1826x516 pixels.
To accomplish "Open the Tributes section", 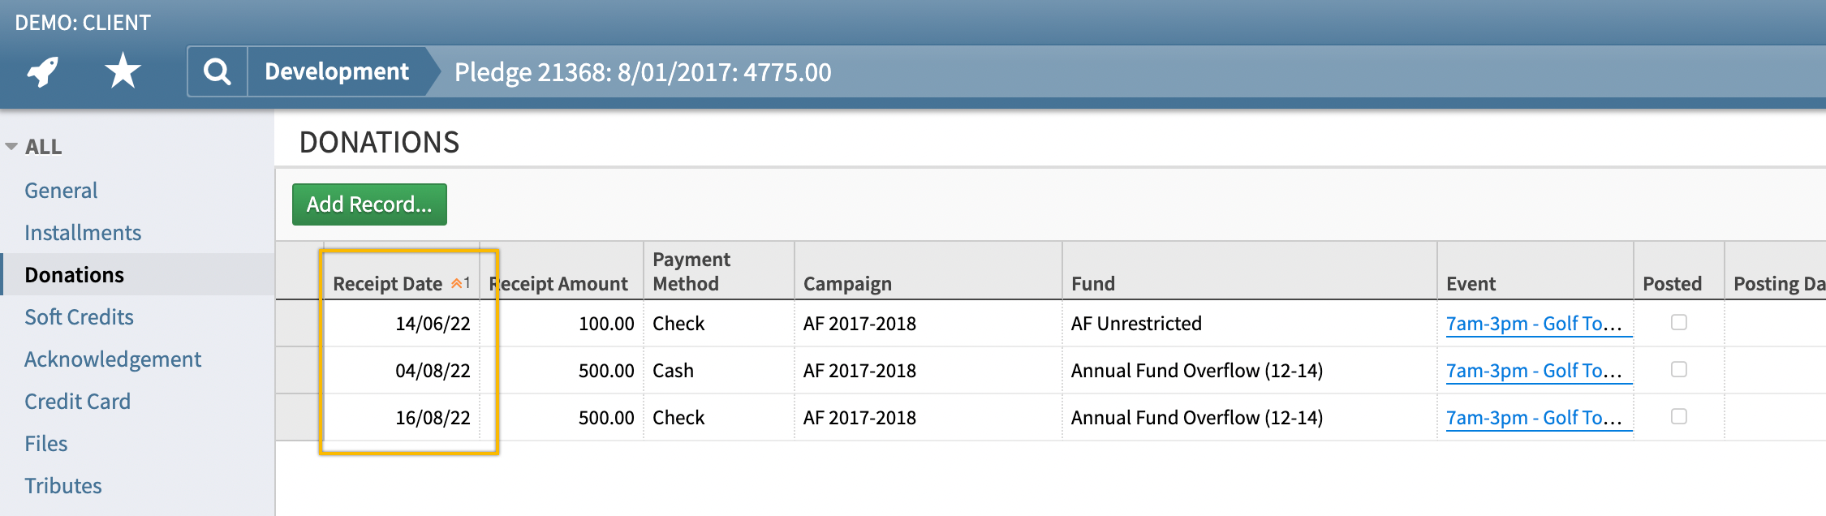I will pos(63,486).
